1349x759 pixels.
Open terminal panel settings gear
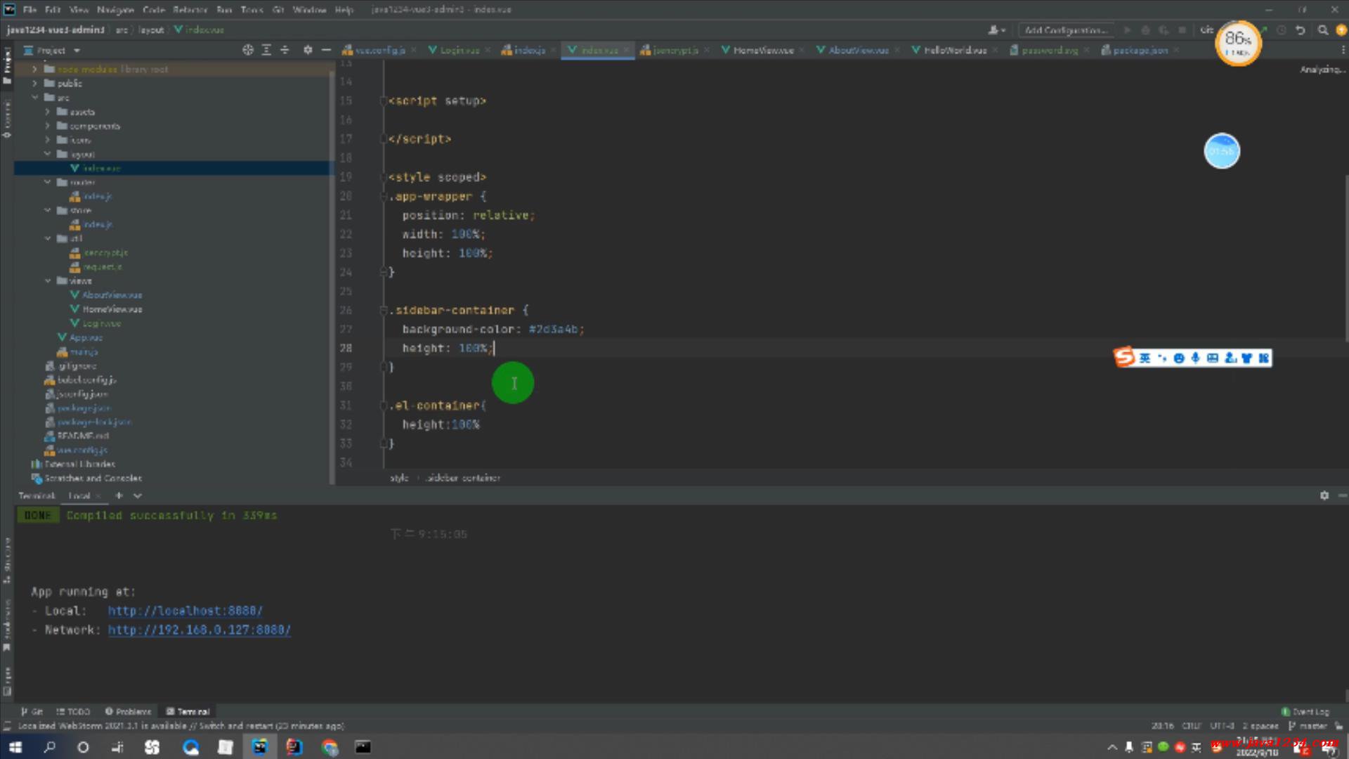coord(1324,495)
